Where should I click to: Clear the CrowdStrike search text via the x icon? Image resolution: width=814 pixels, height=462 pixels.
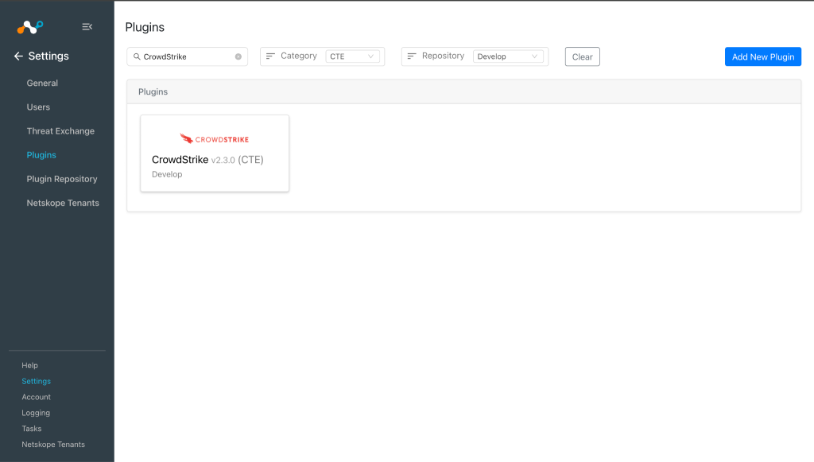click(x=237, y=56)
